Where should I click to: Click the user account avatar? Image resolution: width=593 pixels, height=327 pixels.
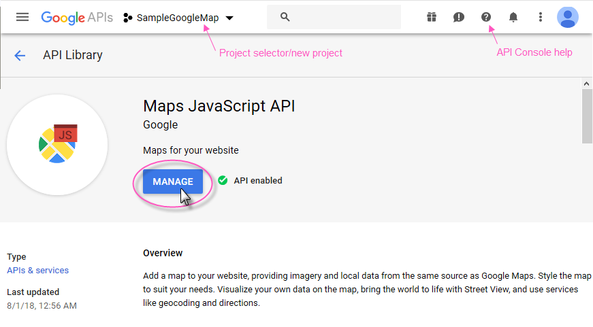coord(568,17)
